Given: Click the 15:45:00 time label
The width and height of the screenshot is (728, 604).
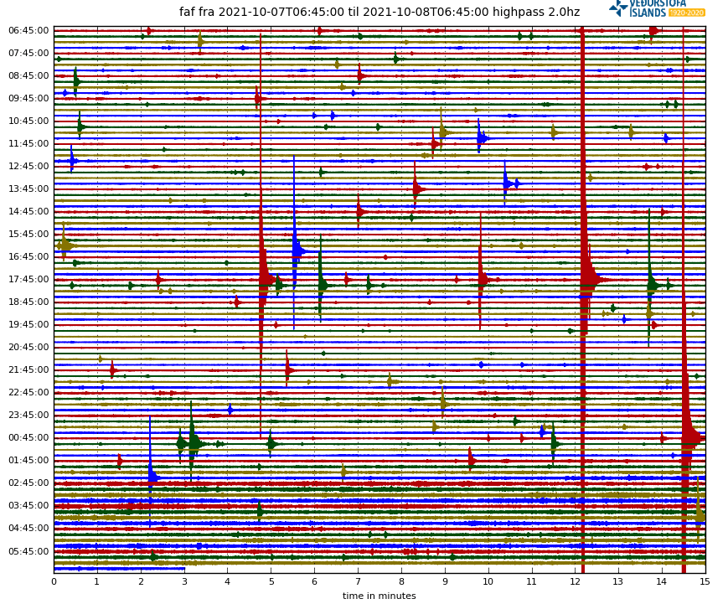Looking at the screenshot, I should click(x=28, y=235).
